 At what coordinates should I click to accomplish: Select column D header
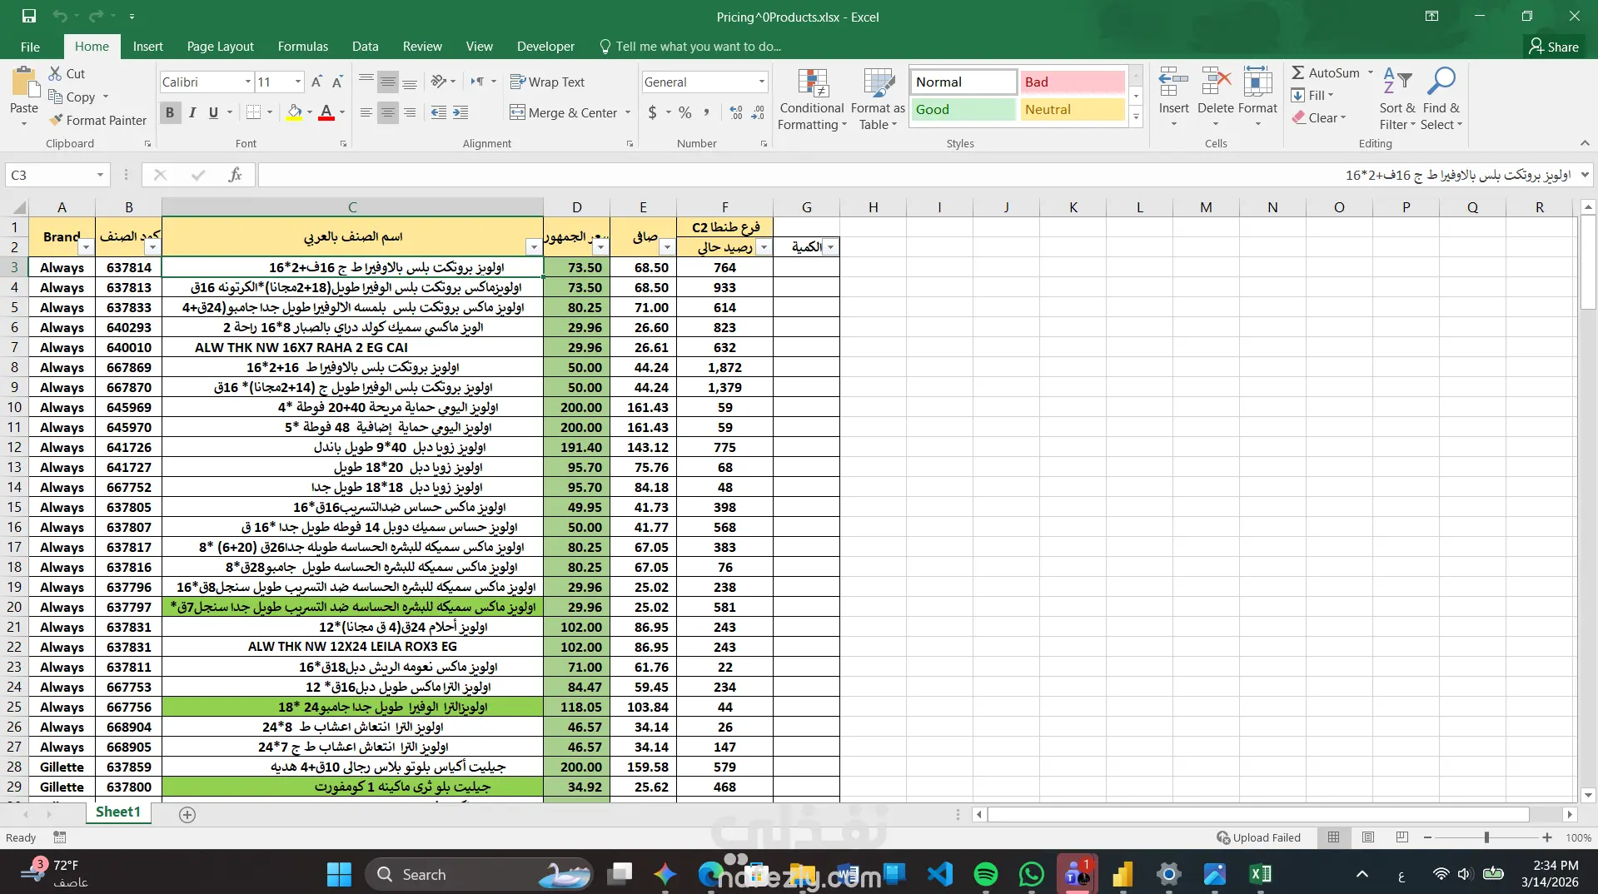click(577, 207)
